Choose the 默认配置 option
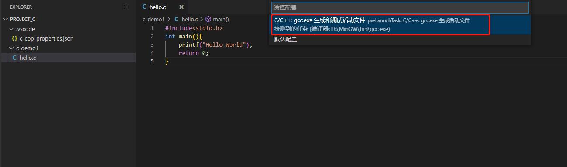This screenshot has width=567, height=167. 400,39
